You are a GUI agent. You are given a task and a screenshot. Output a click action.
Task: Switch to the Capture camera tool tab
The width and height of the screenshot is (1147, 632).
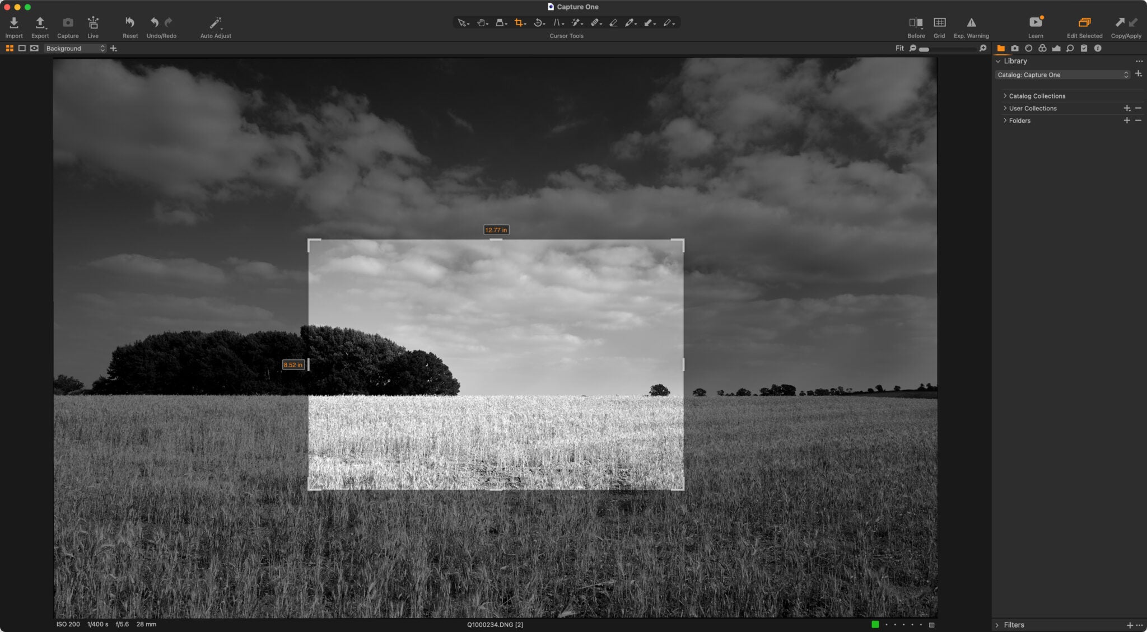pyautogui.click(x=1015, y=49)
